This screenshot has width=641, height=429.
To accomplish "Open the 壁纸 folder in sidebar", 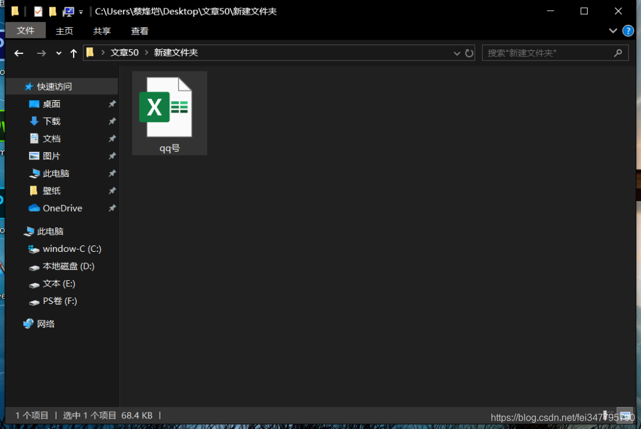I will coord(52,191).
